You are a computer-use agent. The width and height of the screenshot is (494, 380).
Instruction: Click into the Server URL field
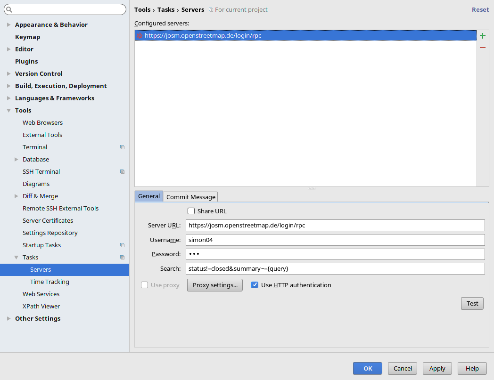[x=335, y=226]
